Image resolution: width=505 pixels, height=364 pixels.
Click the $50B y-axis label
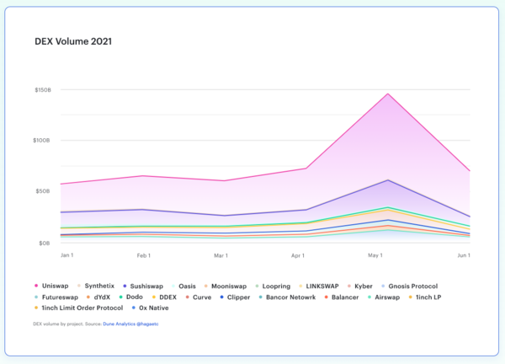coord(43,191)
